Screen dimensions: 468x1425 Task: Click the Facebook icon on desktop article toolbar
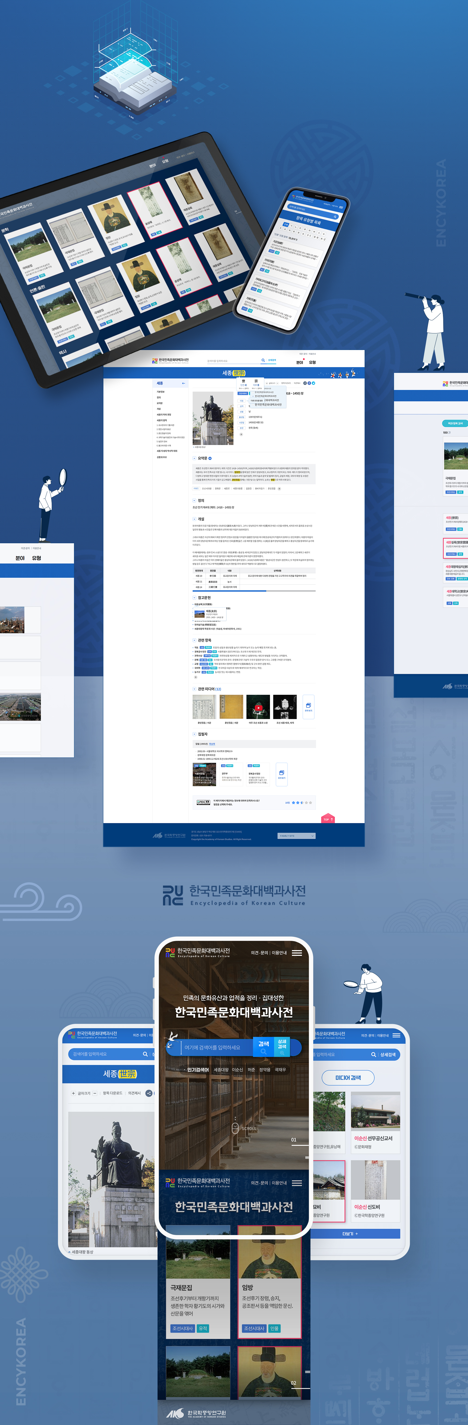pos(309,383)
